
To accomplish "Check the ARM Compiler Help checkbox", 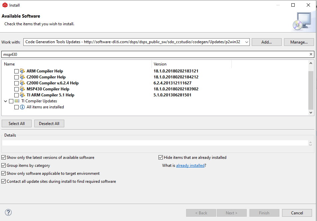I will [16, 71].
